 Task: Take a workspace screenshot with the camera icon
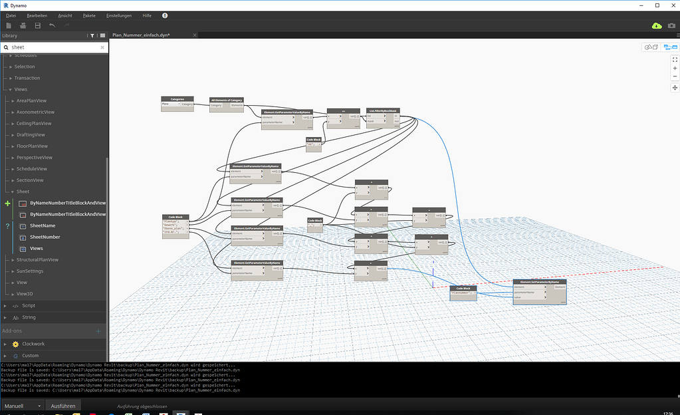point(671,25)
